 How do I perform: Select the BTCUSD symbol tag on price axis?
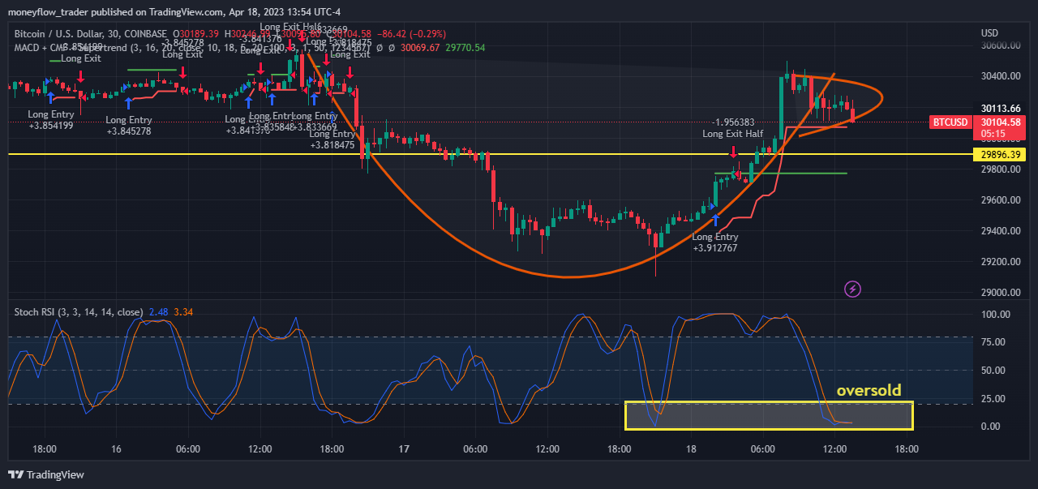pos(950,122)
